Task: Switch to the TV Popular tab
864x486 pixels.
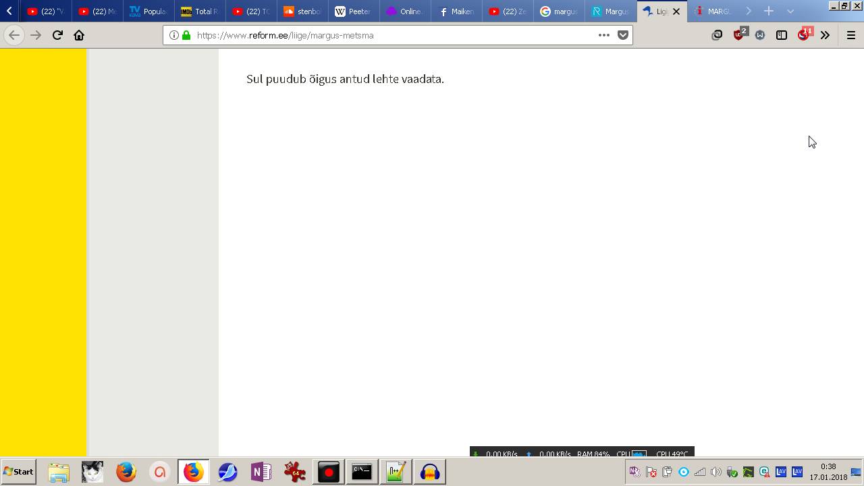Action: [x=148, y=11]
